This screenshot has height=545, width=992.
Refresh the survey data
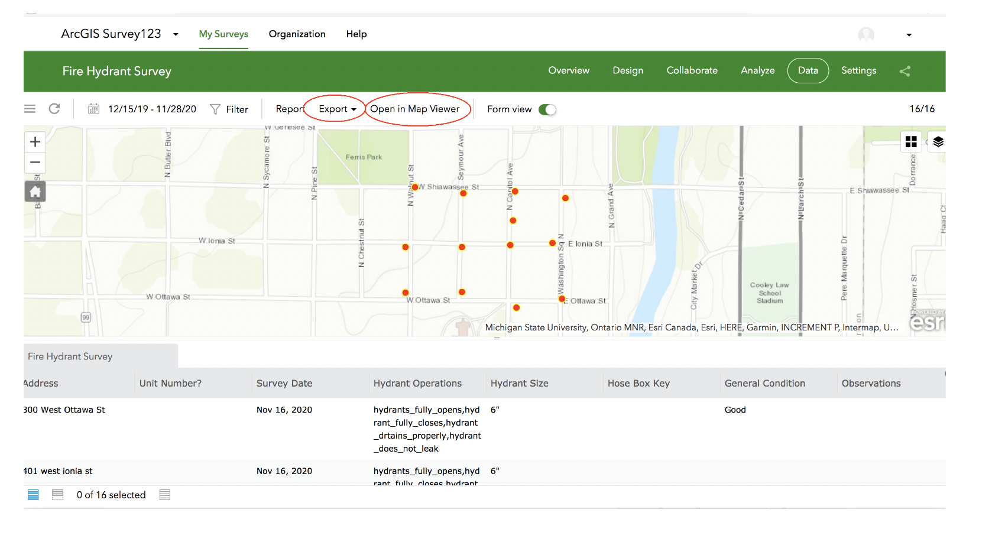(54, 109)
